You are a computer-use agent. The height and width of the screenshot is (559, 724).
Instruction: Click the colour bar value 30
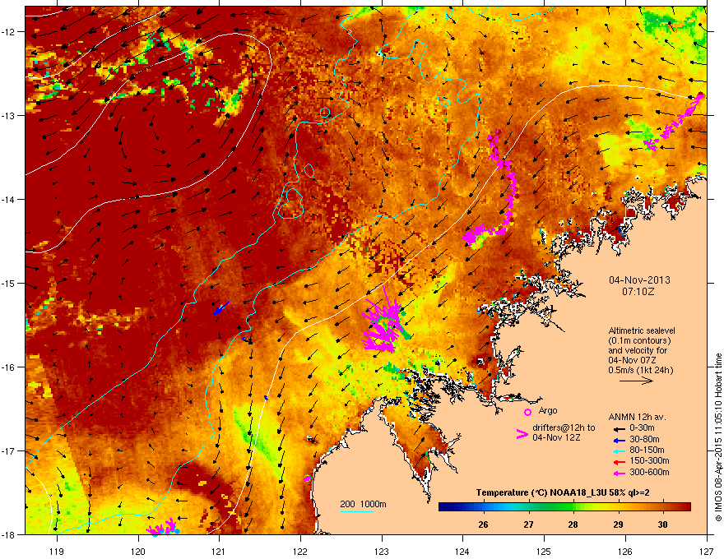click(x=662, y=524)
